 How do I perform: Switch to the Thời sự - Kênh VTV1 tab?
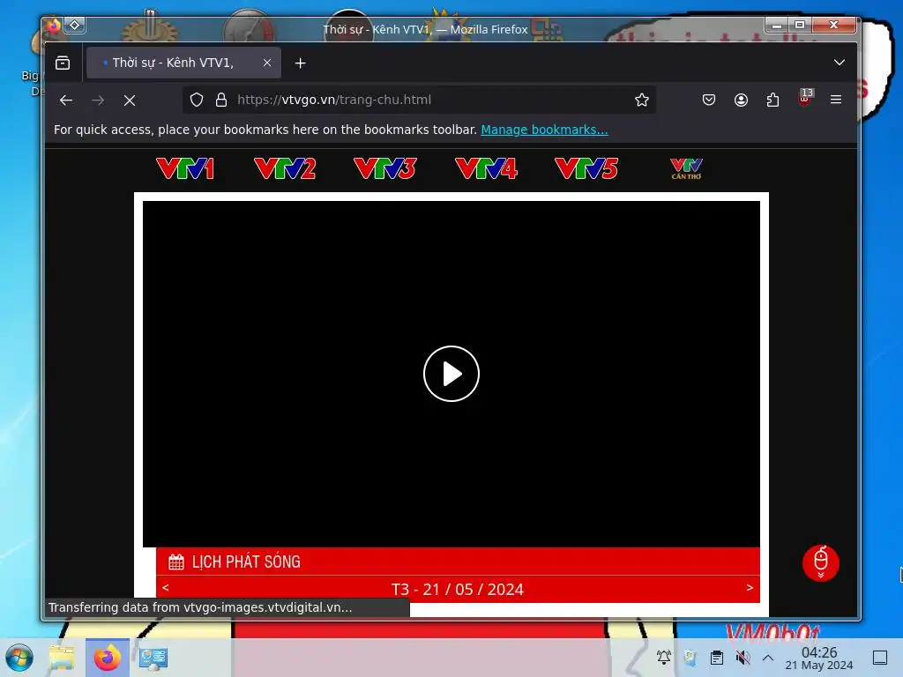pos(183,63)
